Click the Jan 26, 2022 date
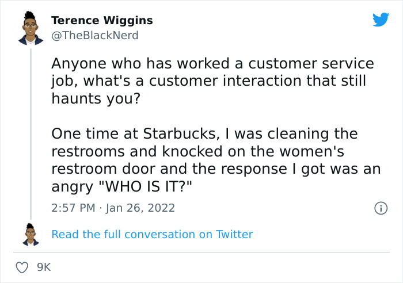Screen dimensions: 403x283 [141, 208]
